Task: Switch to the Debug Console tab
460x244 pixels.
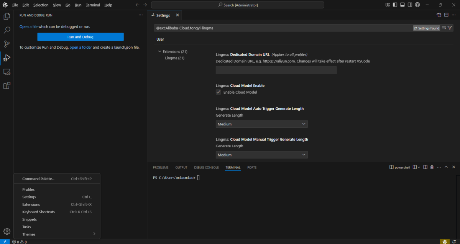Action: 206,167
